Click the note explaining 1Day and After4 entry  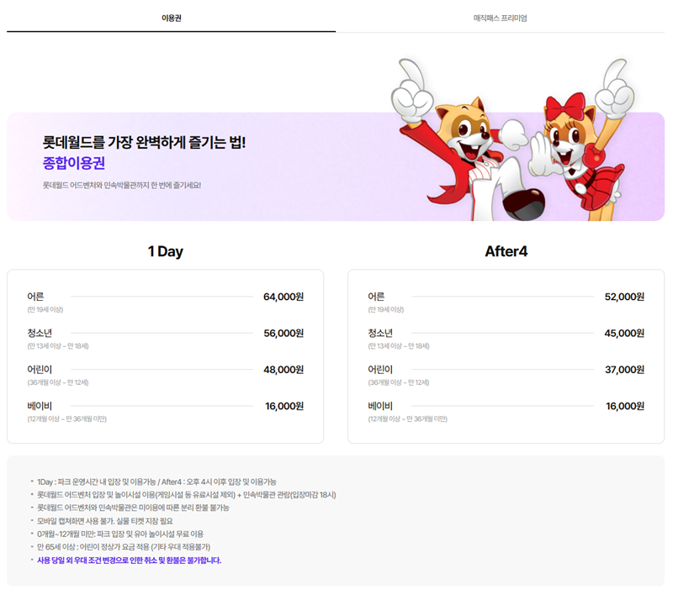156,482
